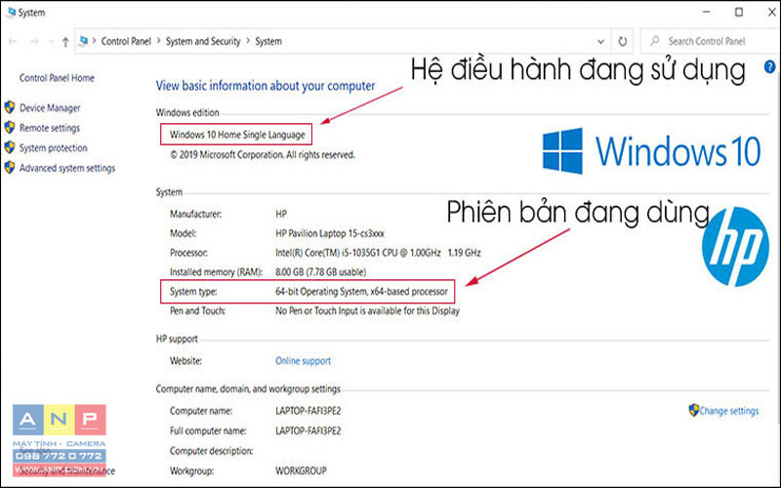Open the recent locations dropdown arrow
This screenshot has height=488, width=781.
(x=51, y=42)
